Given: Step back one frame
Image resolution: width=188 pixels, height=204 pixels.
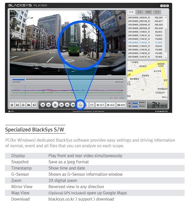Looking at the screenshot, I should (x=49, y=105).
